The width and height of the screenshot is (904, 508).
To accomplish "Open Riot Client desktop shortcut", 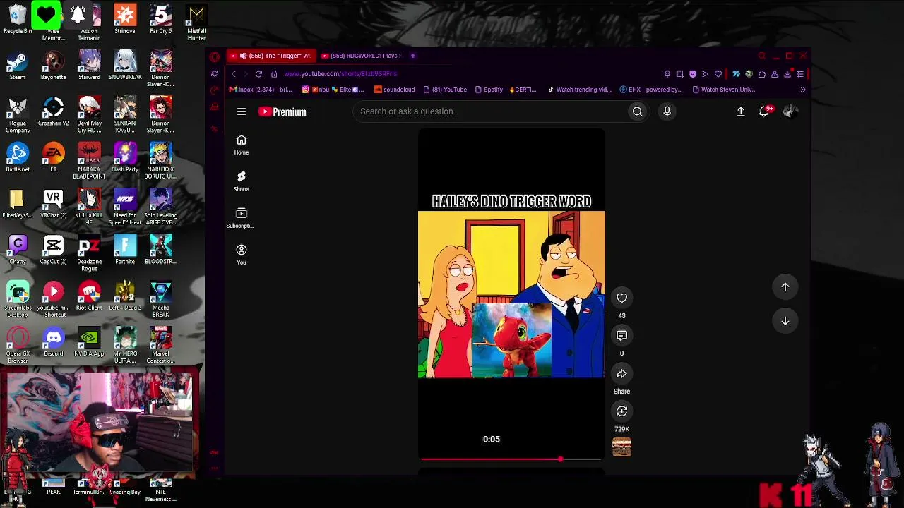I will (x=89, y=296).
